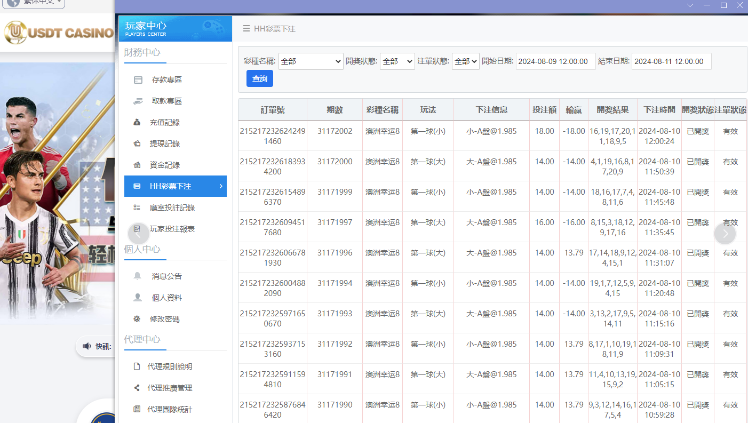
Task: Click the 開始日期 start date field
Action: [555, 61]
